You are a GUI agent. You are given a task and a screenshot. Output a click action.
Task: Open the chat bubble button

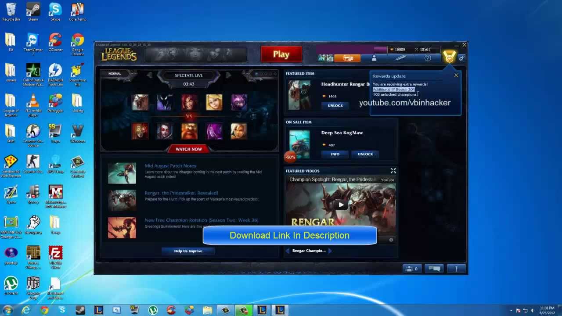(434, 269)
